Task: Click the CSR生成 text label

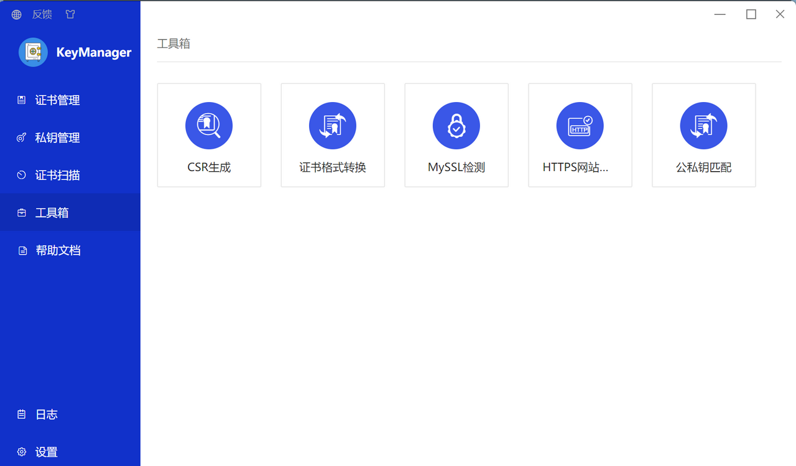Action: [209, 167]
